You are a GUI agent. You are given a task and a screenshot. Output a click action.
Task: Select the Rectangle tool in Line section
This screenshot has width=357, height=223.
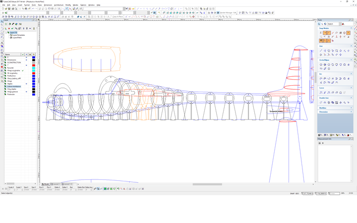click(337, 51)
